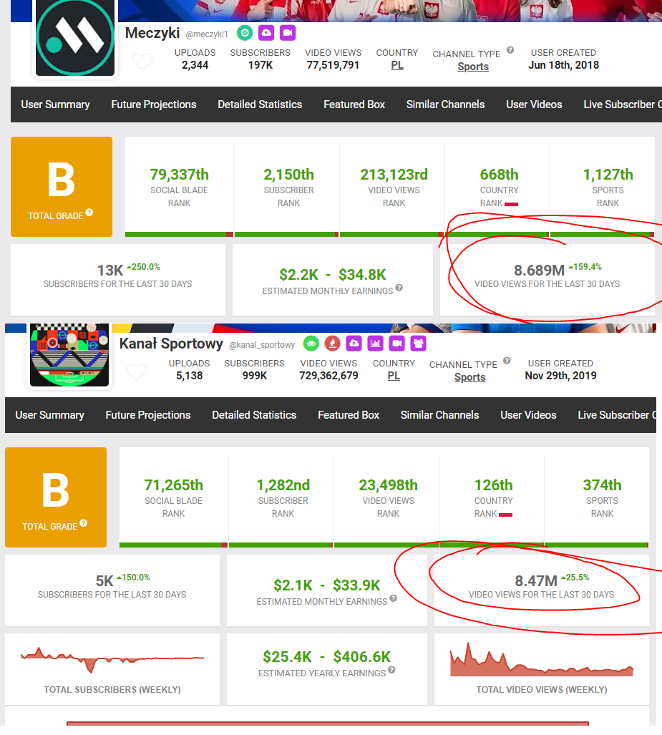Click the 8.47M video views value
This screenshot has width=662, height=735.
point(536,581)
